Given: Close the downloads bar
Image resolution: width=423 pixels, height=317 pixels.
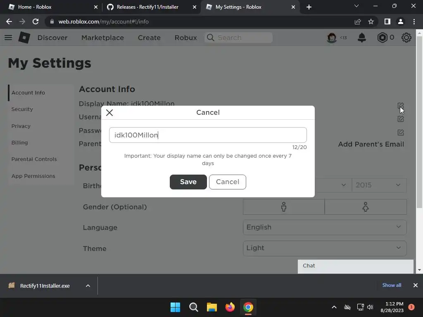Looking at the screenshot, I should click(x=416, y=285).
